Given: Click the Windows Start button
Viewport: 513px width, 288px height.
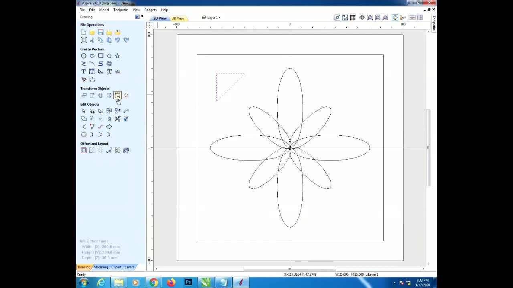Looking at the screenshot, I should (84, 283).
